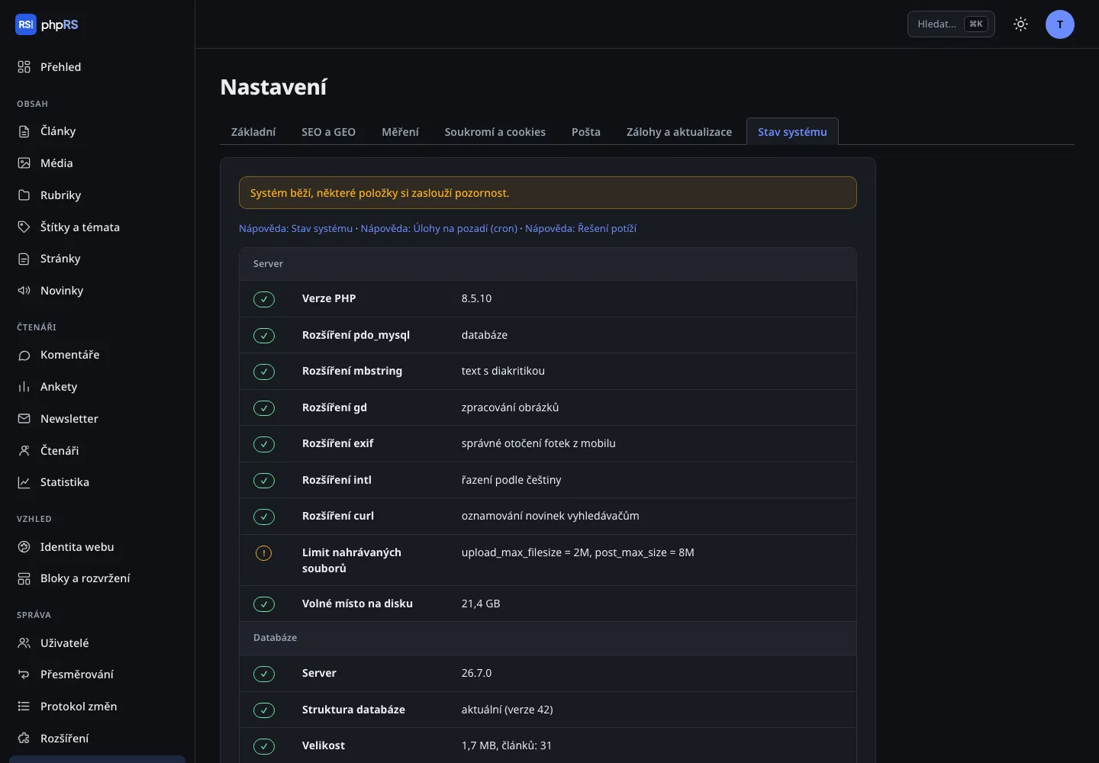Viewport: 1099px width, 763px height.
Task: Open Newsletter section in sidebar
Action: click(98, 419)
